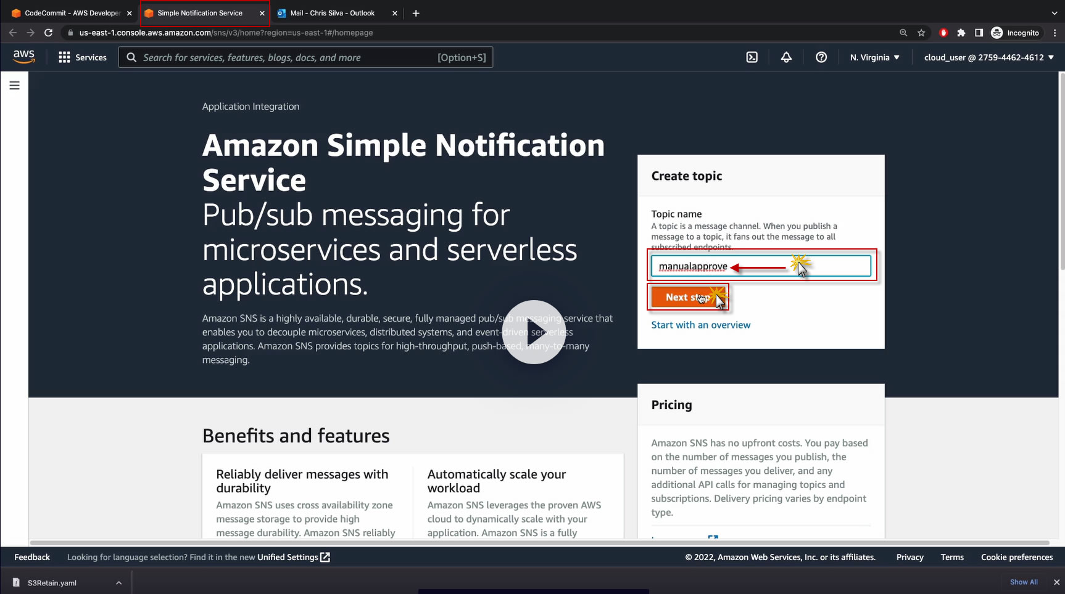This screenshot has width=1065, height=594.
Task: Click the horizontal page scrollbar
Action: 539,543
